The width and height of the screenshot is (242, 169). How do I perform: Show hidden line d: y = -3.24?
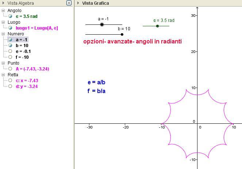pyautogui.click(x=10, y=86)
